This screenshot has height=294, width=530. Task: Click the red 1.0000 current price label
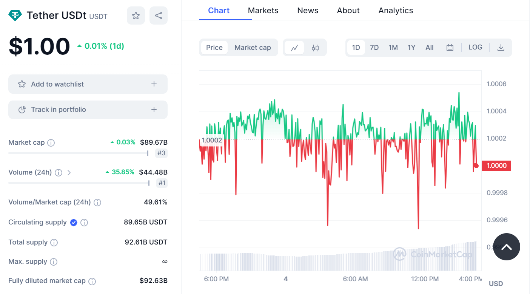496,166
